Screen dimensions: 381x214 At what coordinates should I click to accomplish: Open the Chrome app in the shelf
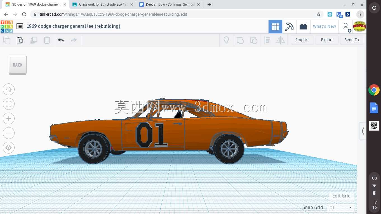374,90
